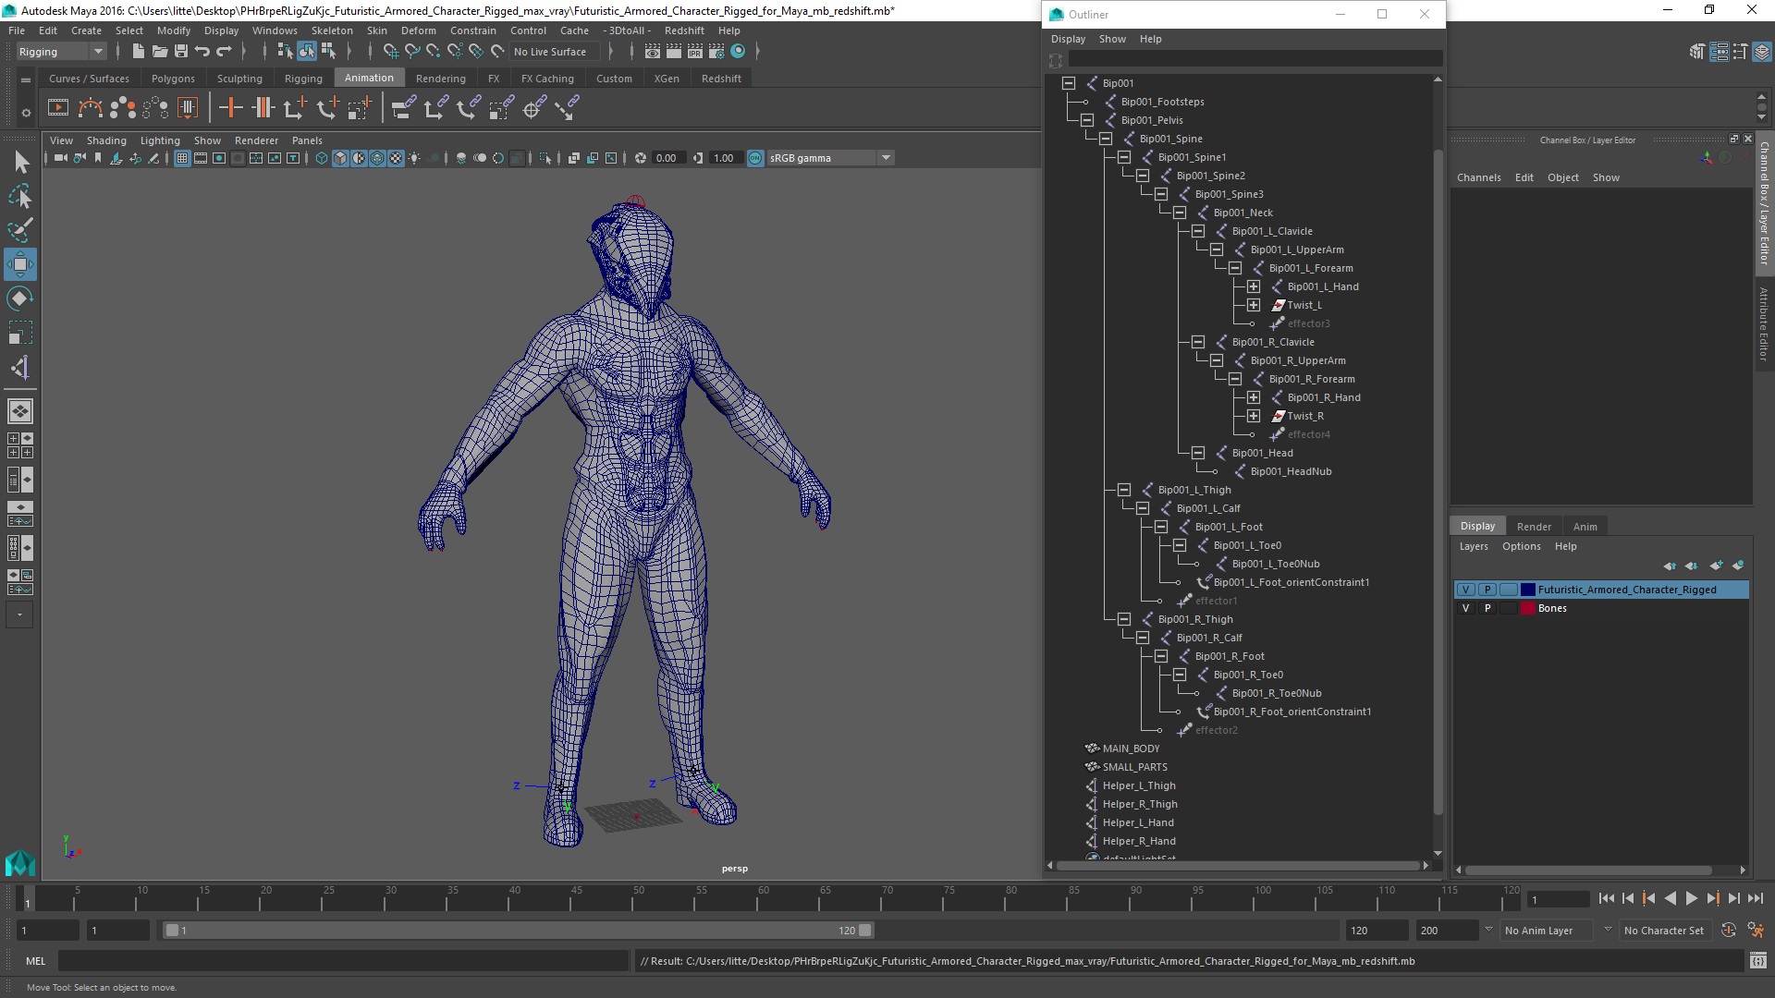Pick the Scale tool in toolbox
This screenshot has height=998, width=1775.
coord(20,333)
